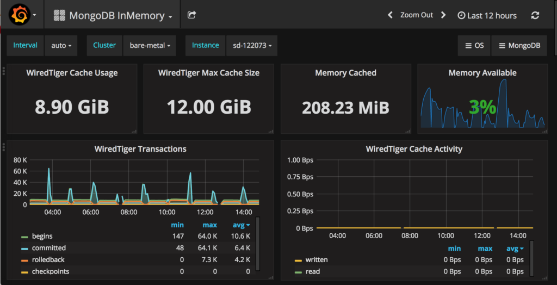Open the Cluster bare-metal dropdown

(x=150, y=46)
